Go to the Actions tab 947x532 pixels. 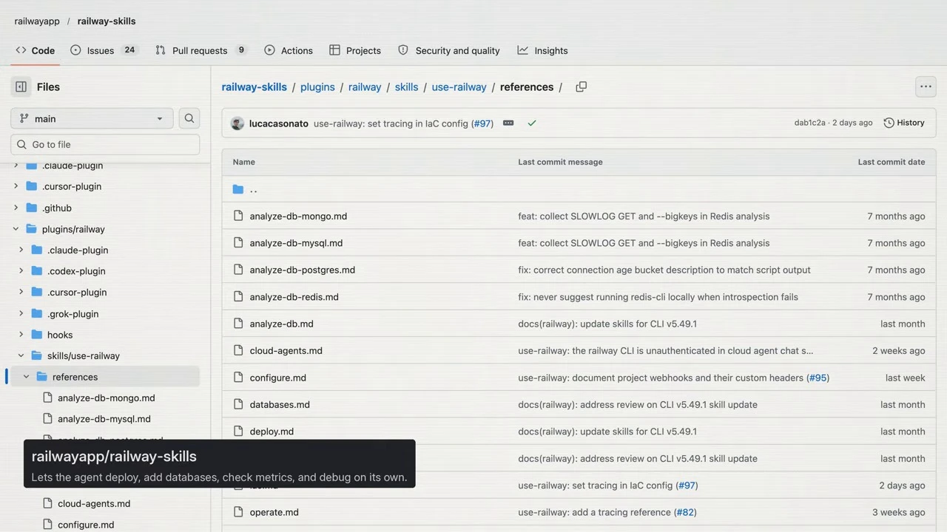click(289, 50)
